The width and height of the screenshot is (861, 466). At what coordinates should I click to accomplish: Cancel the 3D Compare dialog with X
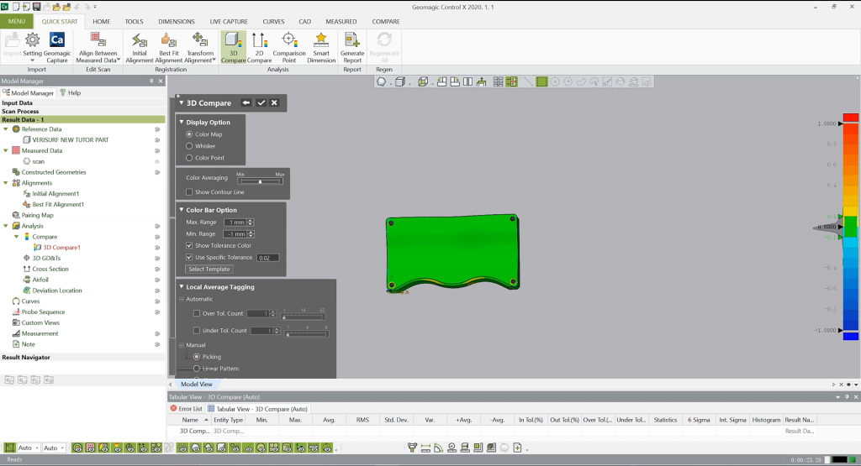point(274,102)
